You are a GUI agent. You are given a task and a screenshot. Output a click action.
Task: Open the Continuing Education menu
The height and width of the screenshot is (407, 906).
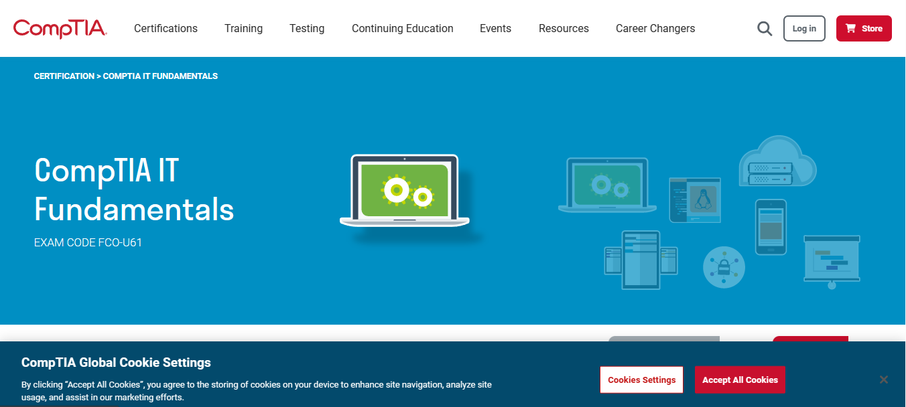coord(403,29)
